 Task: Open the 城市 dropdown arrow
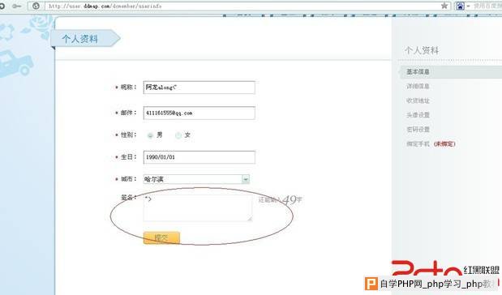[x=246, y=179]
